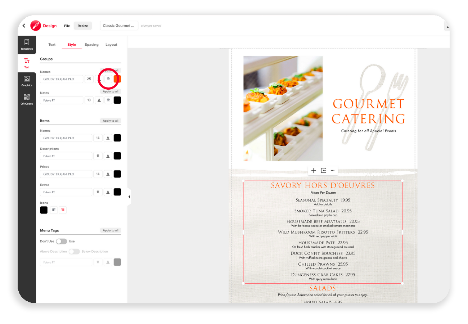Open the File menu
468x324 pixels.
pyautogui.click(x=67, y=26)
